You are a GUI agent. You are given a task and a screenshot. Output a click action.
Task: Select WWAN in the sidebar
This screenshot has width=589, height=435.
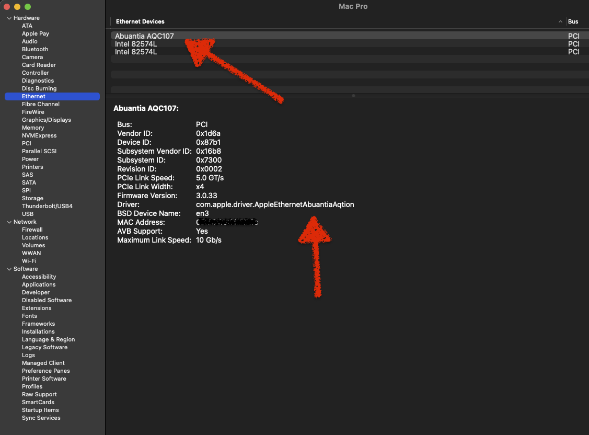point(31,254)
